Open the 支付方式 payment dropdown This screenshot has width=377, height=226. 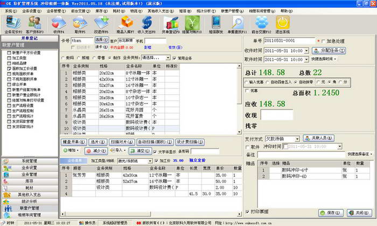[x=296, y=138]
